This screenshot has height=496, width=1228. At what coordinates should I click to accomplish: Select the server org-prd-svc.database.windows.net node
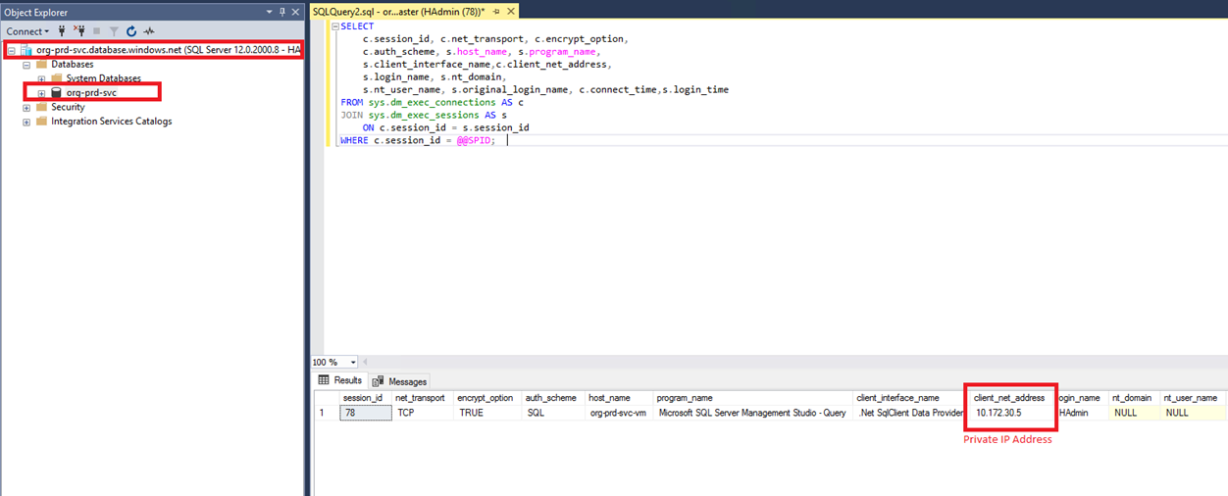169,49
